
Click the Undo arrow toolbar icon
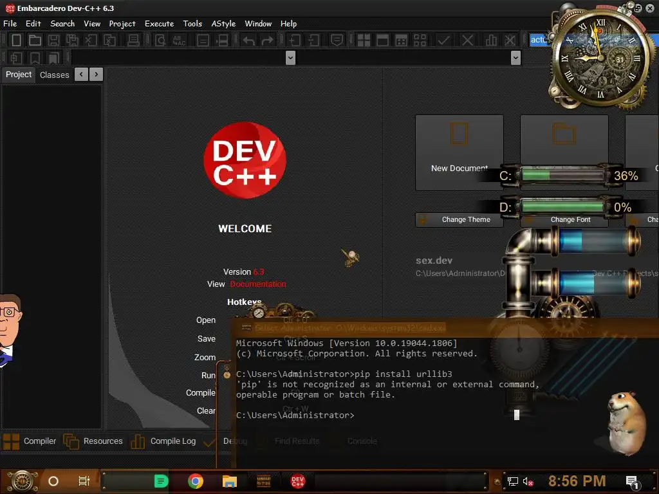click(x=249, y=41)
